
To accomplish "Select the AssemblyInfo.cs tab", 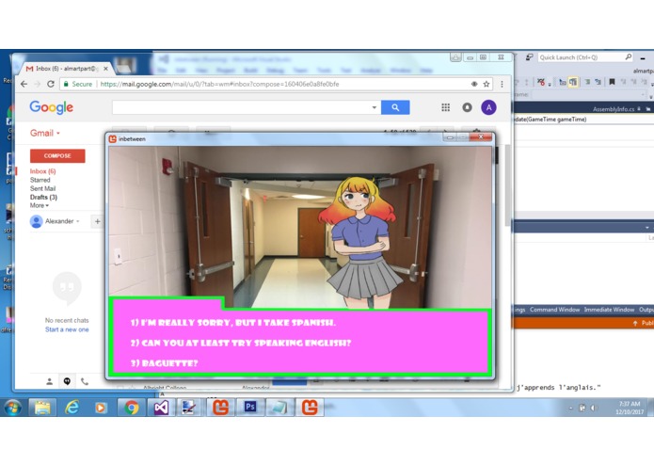I will coord(614,109).
